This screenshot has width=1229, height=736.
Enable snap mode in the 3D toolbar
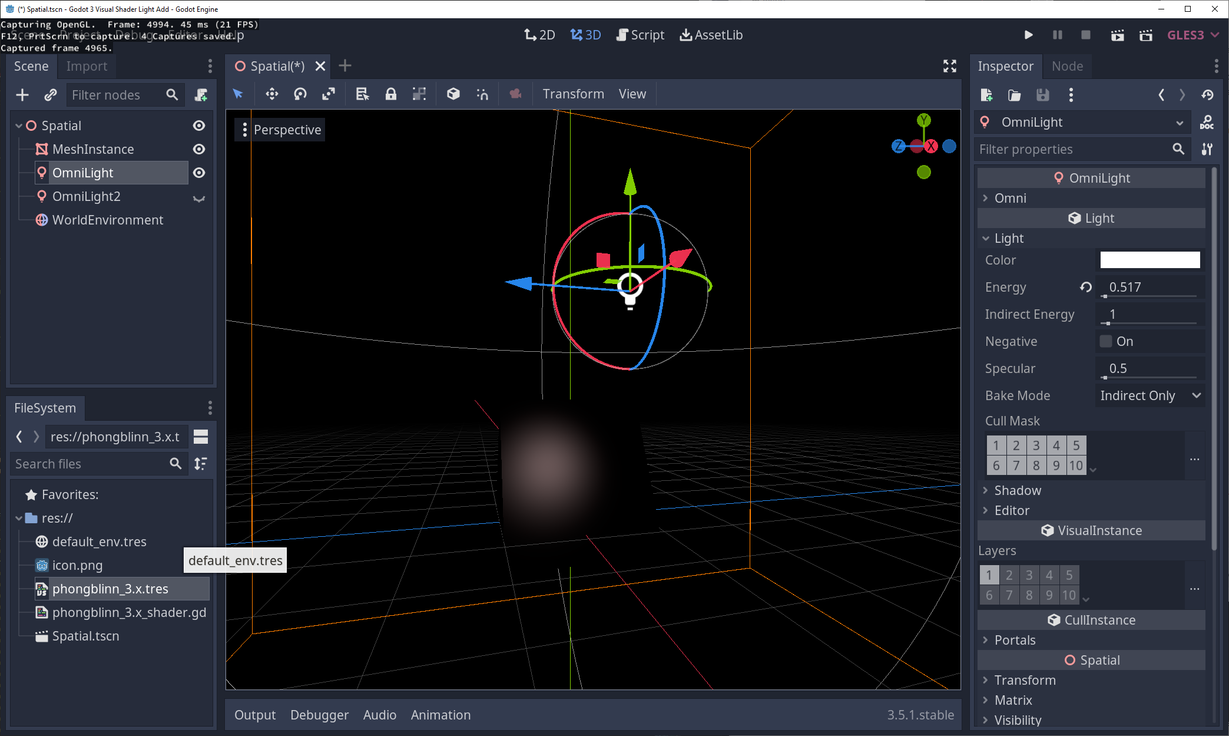[x=482, y=94]
